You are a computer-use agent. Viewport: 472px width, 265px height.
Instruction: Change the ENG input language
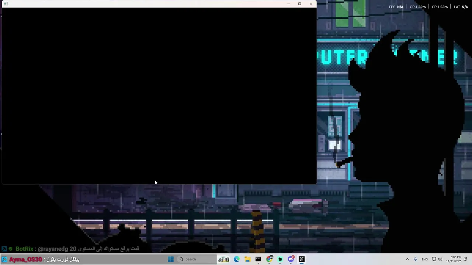(x=425, y=259)
